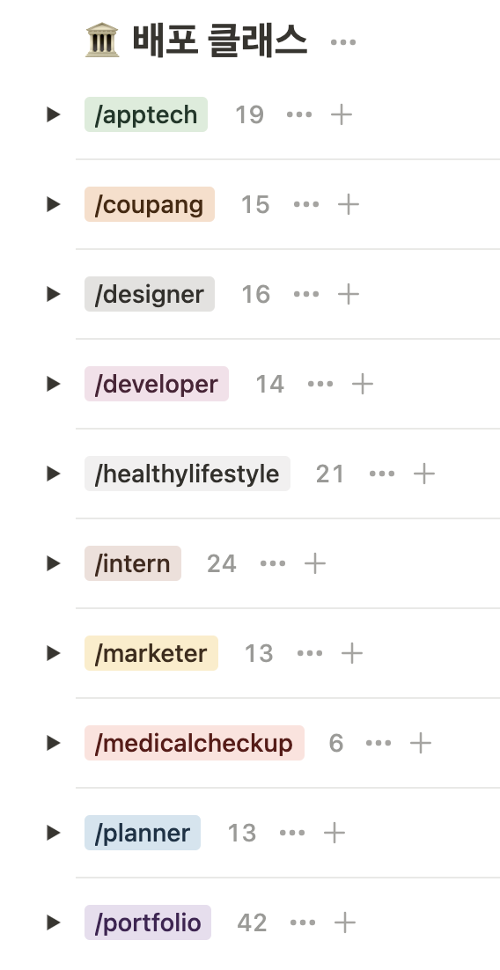Screen dimensions: 500x970
Task: Expand the /portfolio group
Action: point(53,923)
